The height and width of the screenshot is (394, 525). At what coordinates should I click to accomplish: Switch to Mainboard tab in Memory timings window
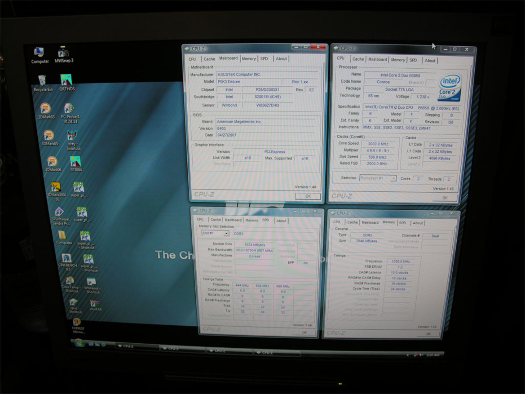click(370, 222)
